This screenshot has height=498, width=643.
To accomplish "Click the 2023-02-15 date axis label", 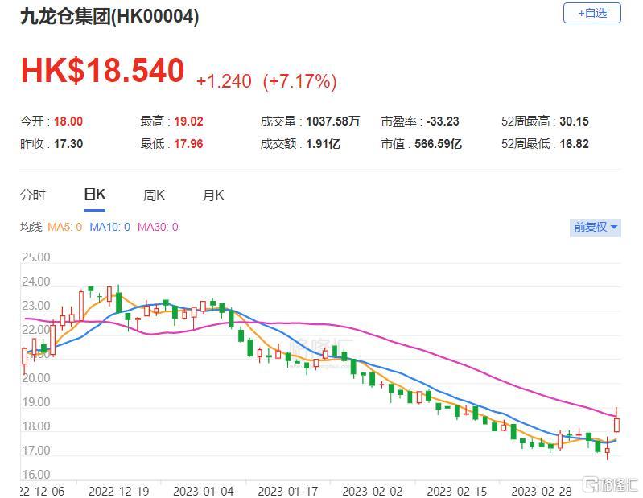I will (457, 491).
